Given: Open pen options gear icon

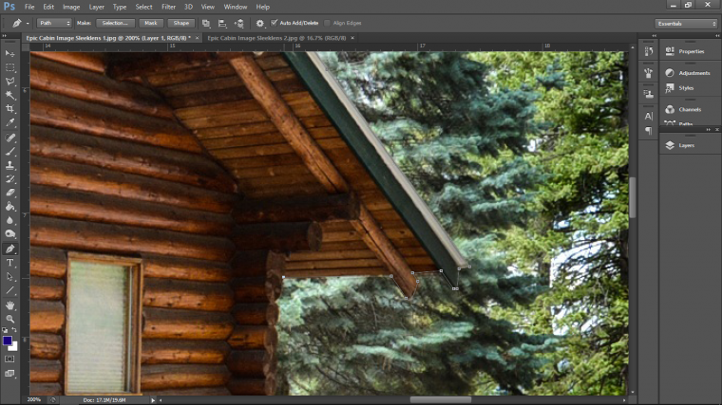Looking at the screenshot, I should [260, 23].
